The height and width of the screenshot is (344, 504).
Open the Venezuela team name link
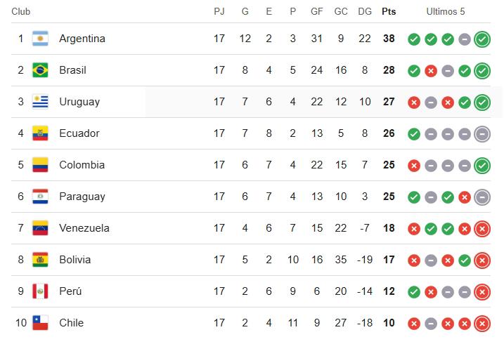click(84, 228)
